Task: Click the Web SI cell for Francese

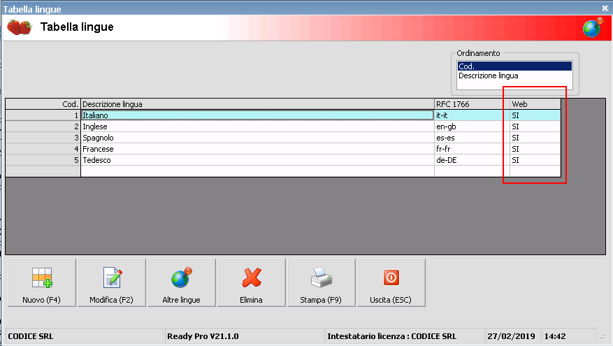Action: (x=535, y=149)
